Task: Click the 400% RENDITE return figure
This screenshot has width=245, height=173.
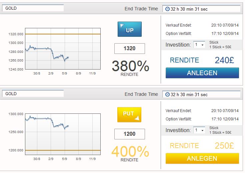Action: click(130, 152)
